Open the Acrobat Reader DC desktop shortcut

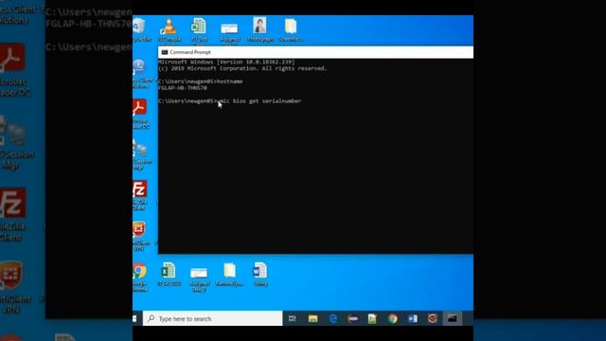140,114
